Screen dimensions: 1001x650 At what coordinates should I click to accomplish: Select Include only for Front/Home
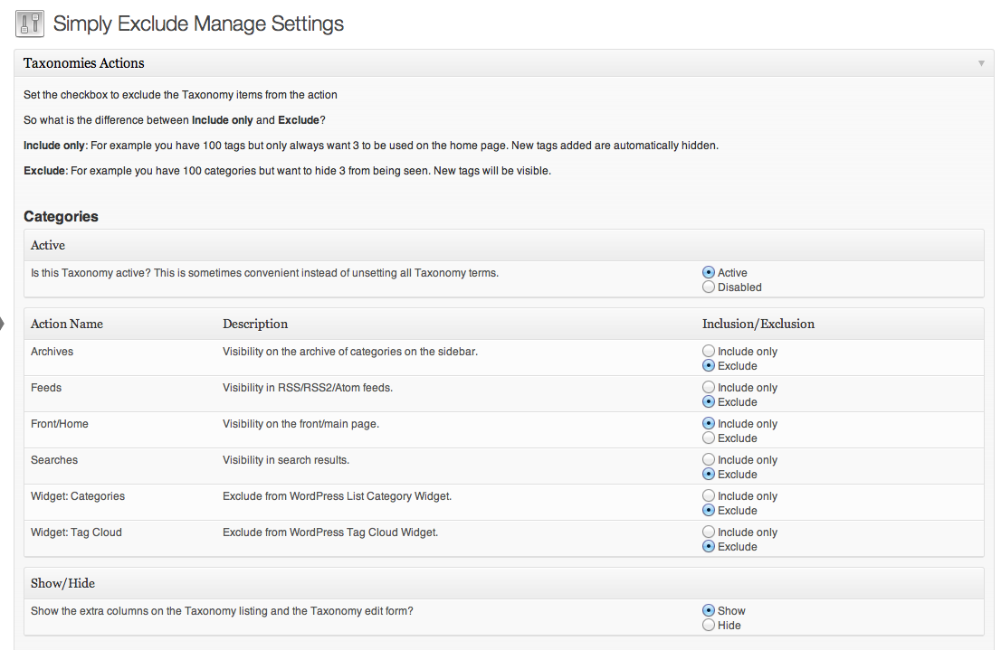[709, 423]
